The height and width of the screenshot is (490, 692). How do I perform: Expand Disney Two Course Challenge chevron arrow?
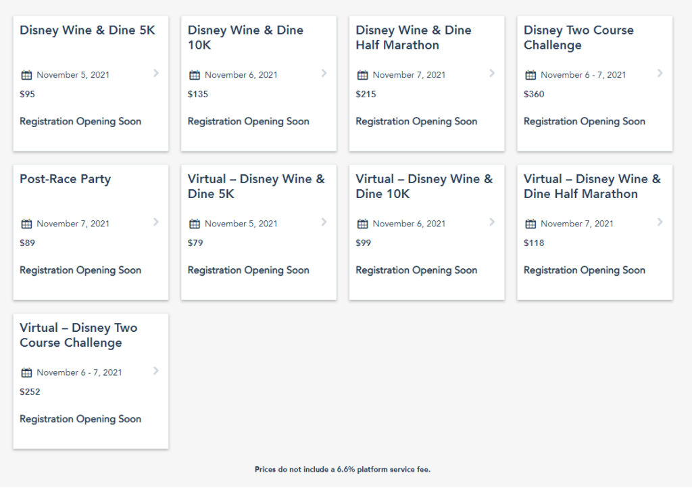tap(660, 73)
